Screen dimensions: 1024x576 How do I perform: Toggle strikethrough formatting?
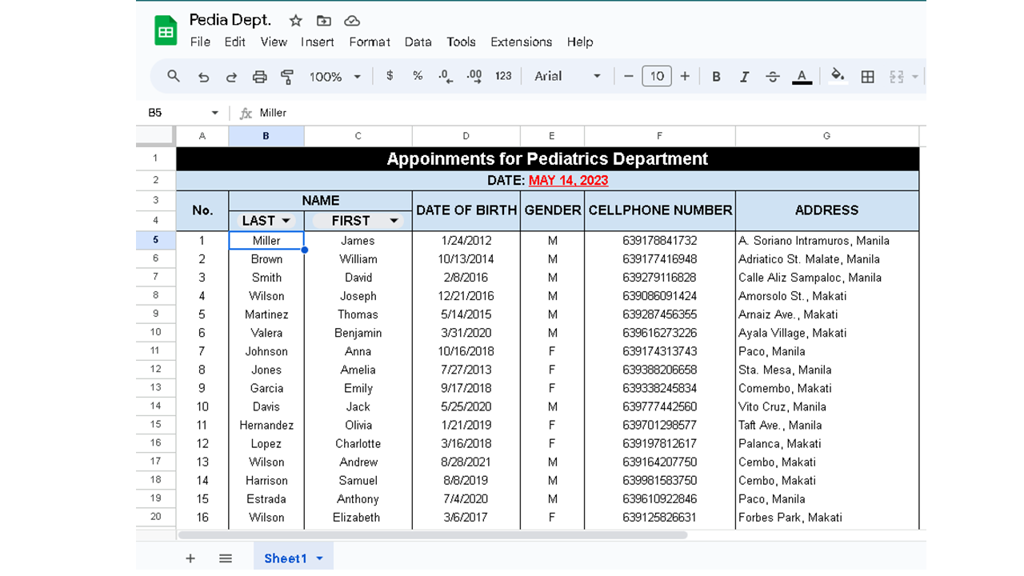pos(772,77)
